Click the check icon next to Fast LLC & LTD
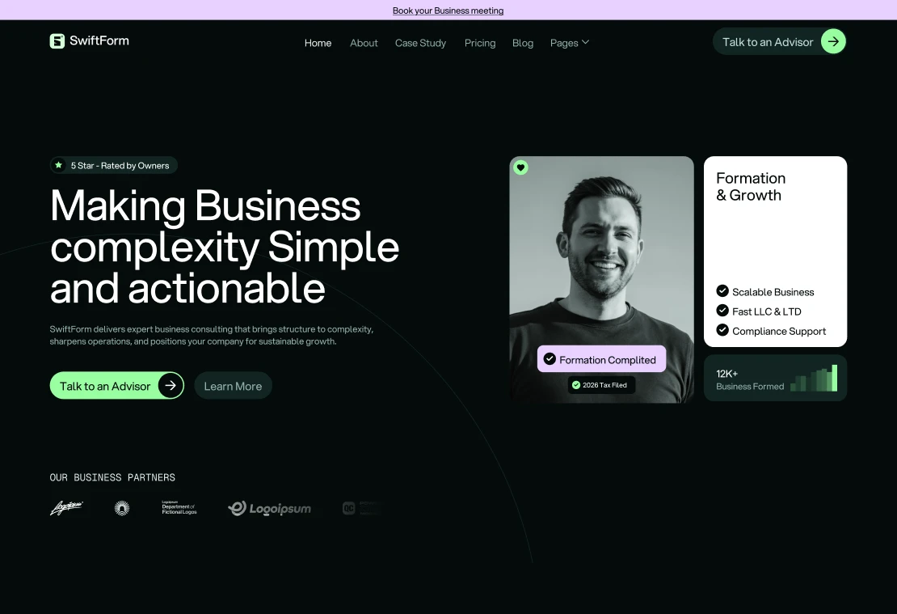The width and height of the screenshot is (897, 614). click(x=722, y=311)
